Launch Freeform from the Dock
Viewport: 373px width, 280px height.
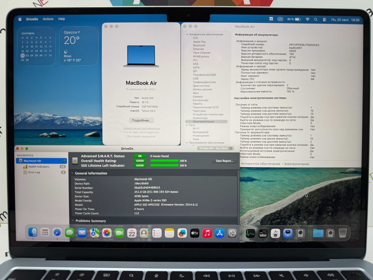click(182, 233)
